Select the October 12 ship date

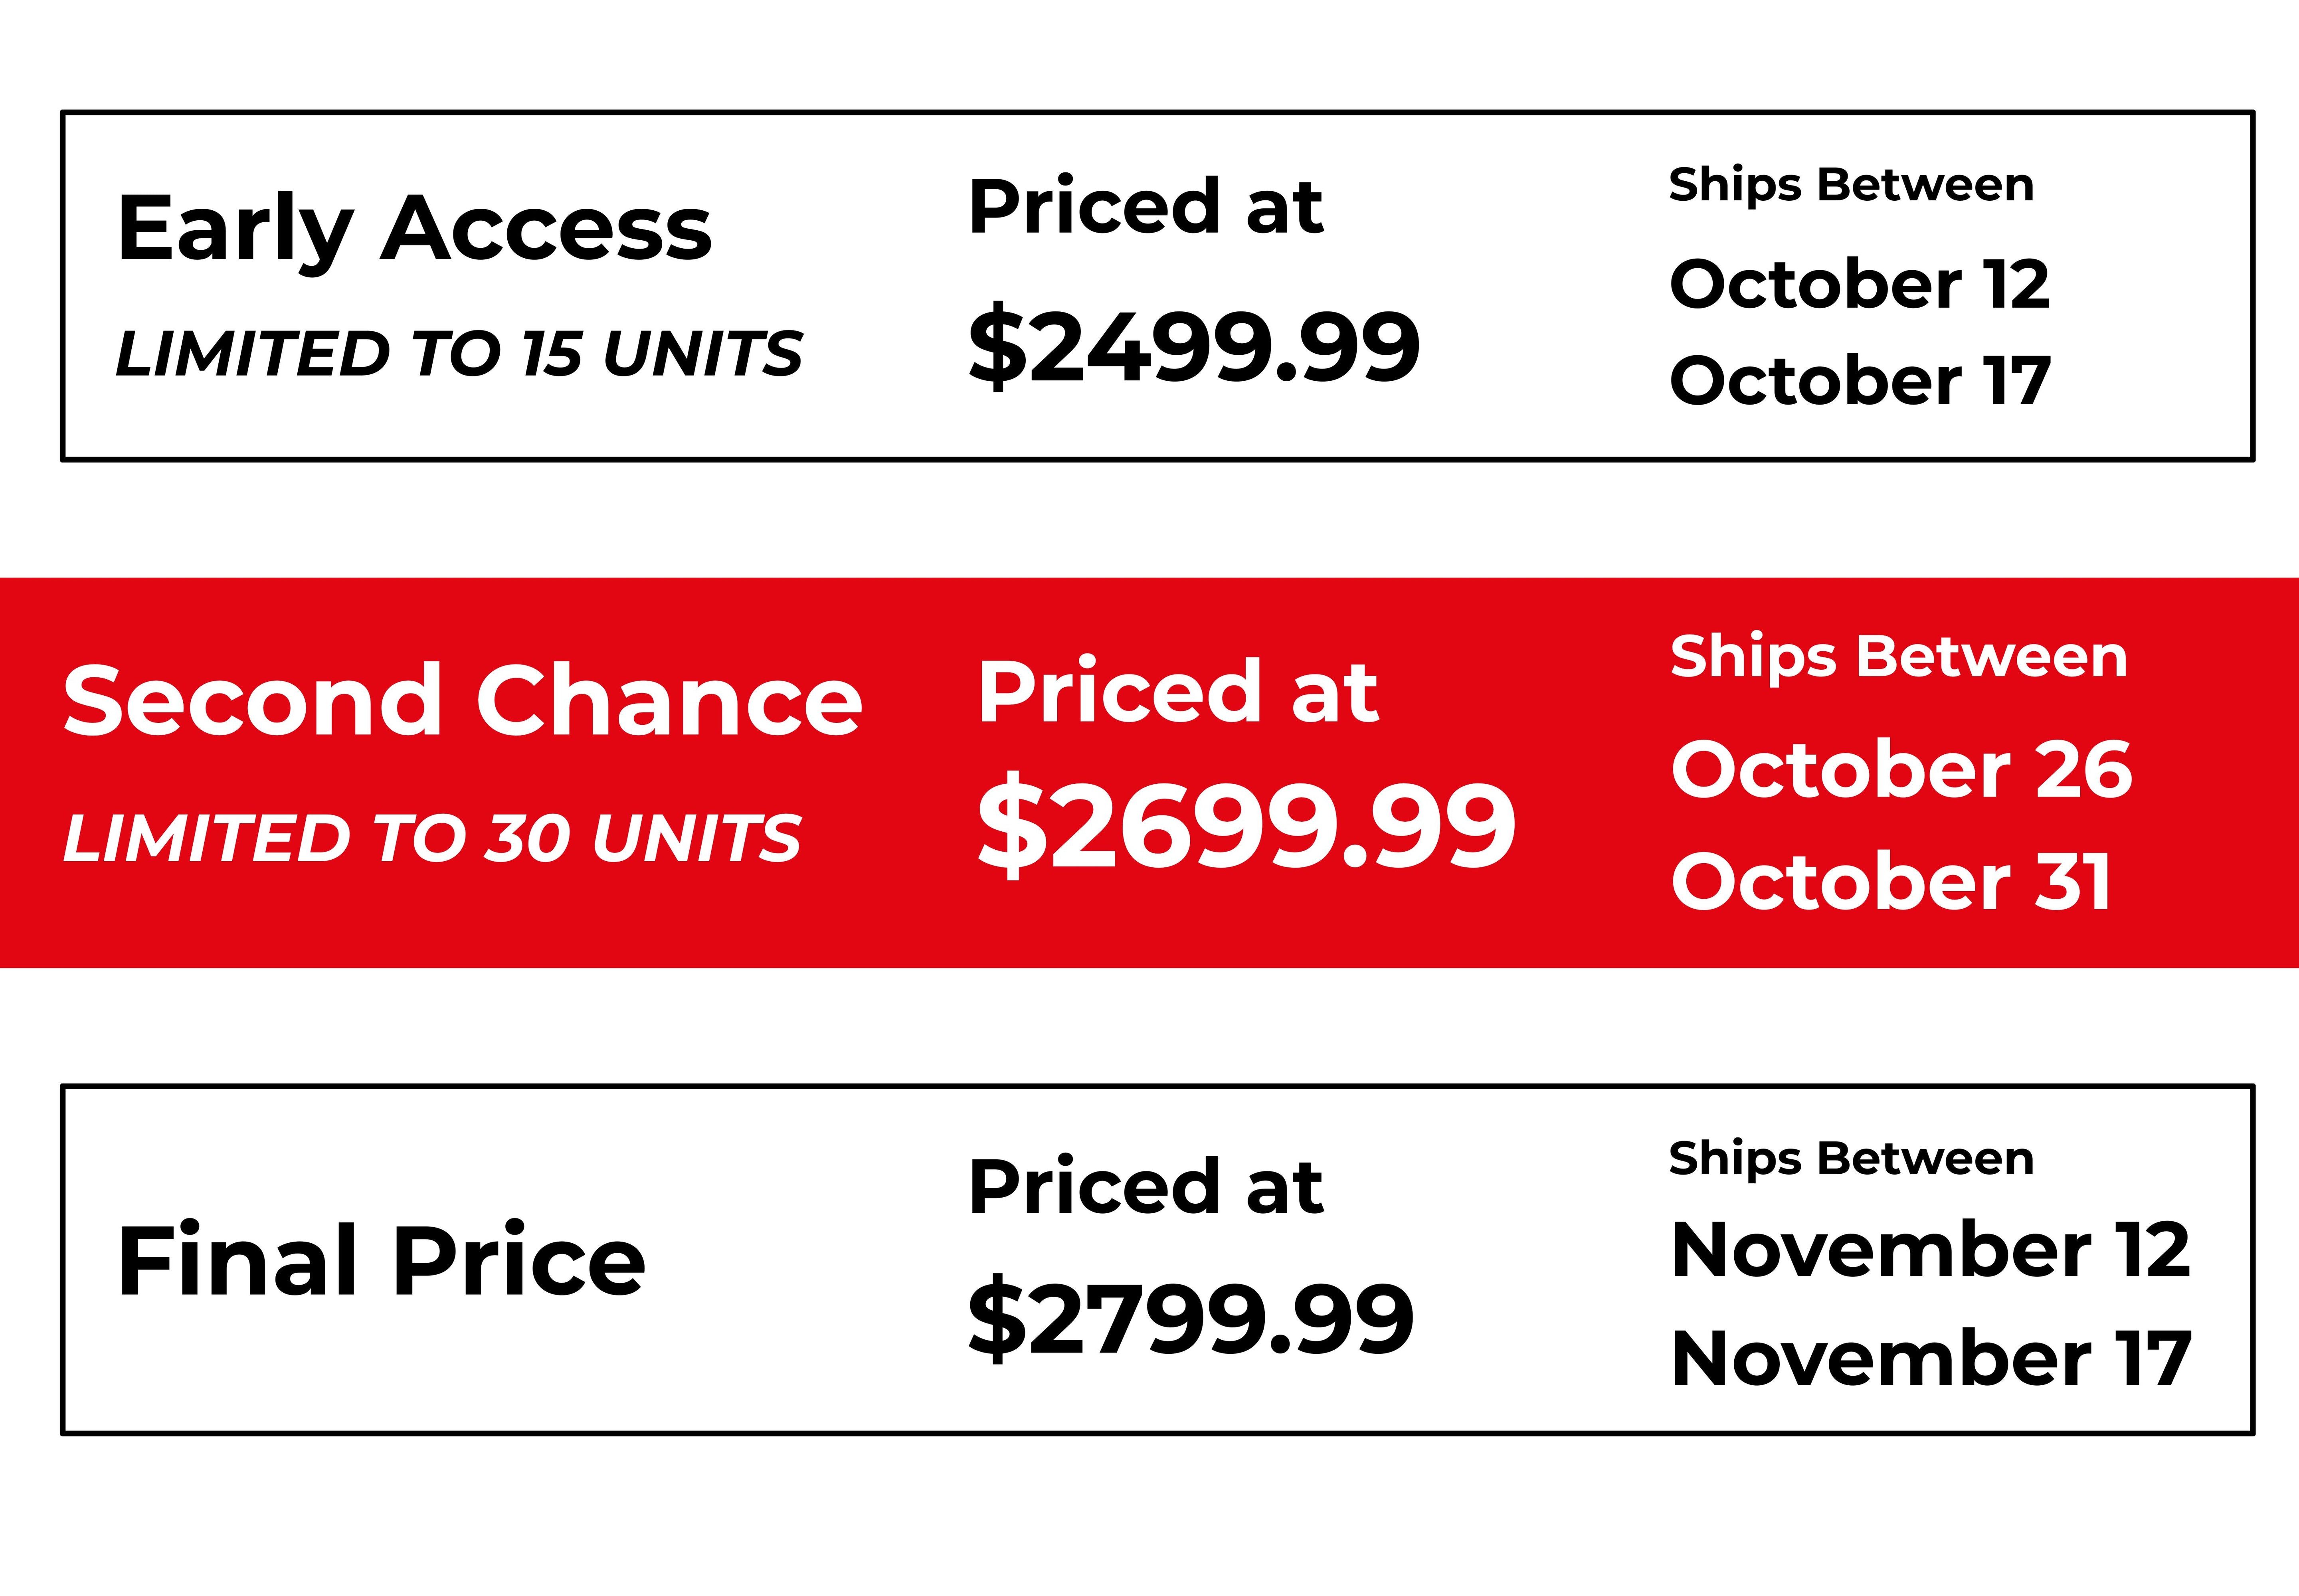1859,284
